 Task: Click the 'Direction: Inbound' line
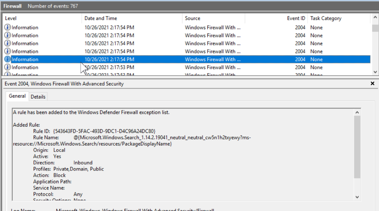pyautogui.click(x=63, y=163)
